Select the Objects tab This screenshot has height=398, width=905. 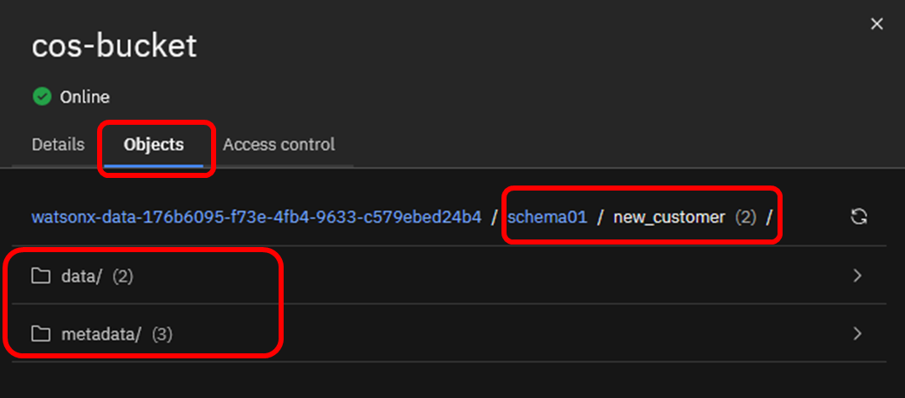coord(154,144)
